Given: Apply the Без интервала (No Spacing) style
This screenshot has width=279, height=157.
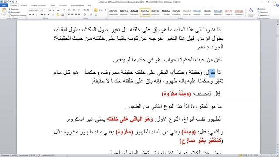Looking at the screenshot, I should point(176,12).
